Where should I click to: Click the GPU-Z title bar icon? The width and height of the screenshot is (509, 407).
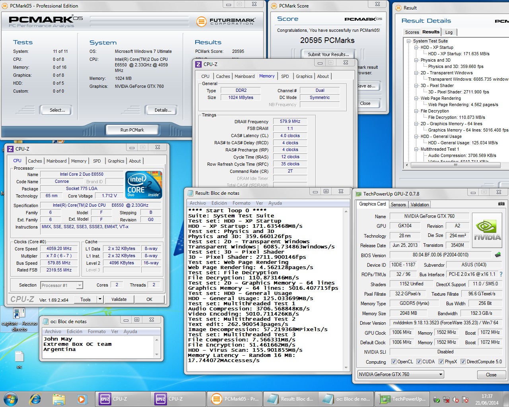tap(358, 194)
